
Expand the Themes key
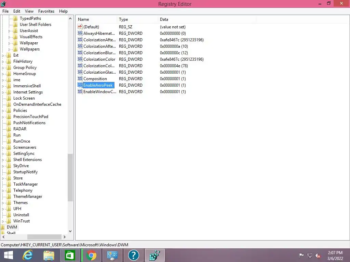pyautogui.click(x=3, y=203)
